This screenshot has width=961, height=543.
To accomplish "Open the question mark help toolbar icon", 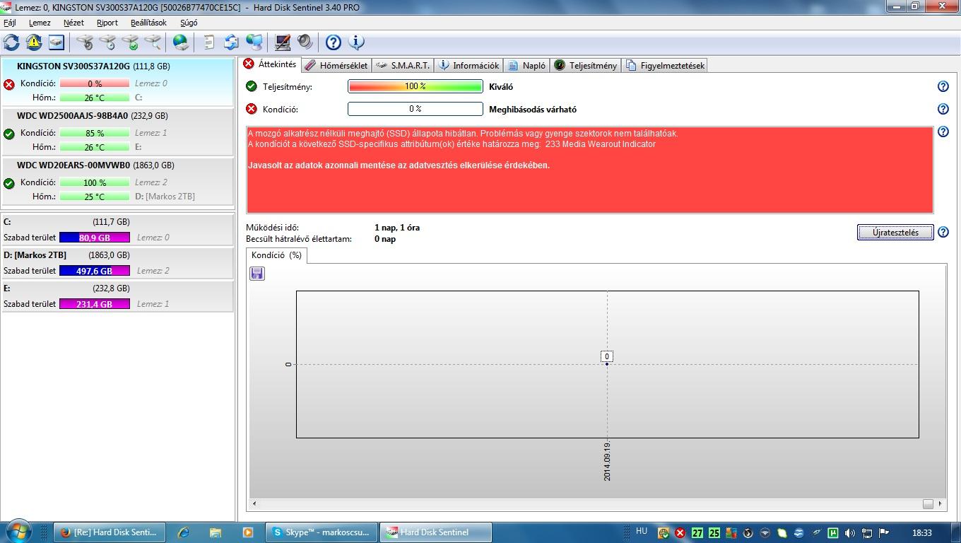I will [x=334, y=42].
